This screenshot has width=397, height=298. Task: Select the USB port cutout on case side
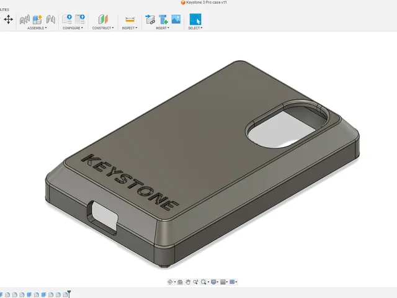coord(103,217)
